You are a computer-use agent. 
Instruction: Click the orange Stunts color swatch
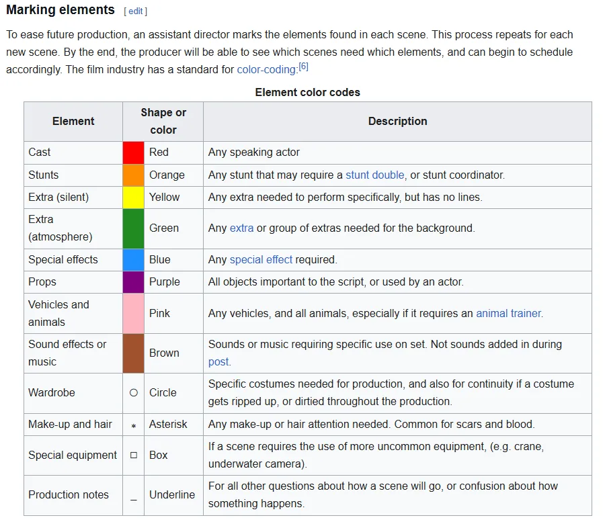click(134, 175)
